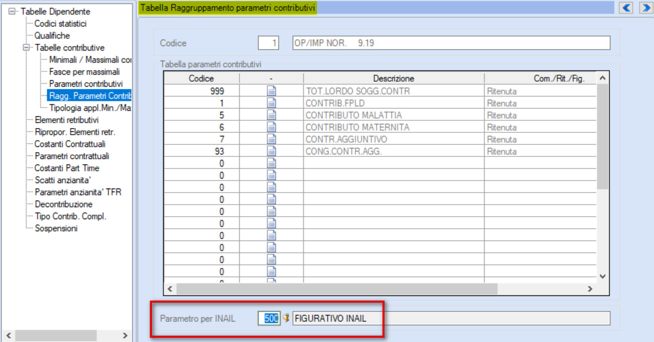The image size is (654, 342).
Task: Open document icon in CONTRIBUTO MALATTIA row
Action: (271, 115)
